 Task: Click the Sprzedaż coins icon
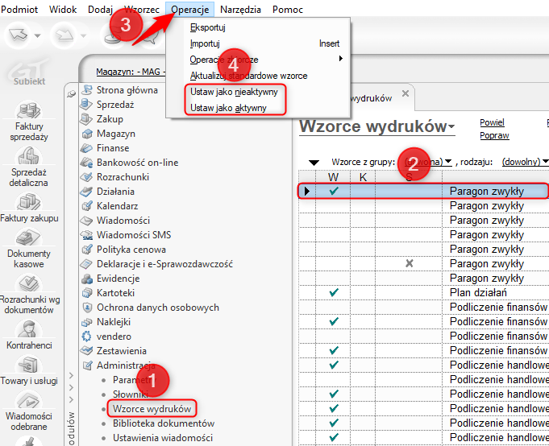[85, 104]
